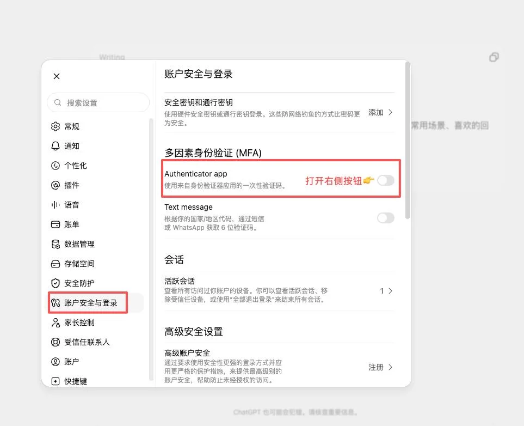The width and height of the screenshot is (524, 426).
Task: Focus the 搜索设置 search field
Action: [98, 102]
